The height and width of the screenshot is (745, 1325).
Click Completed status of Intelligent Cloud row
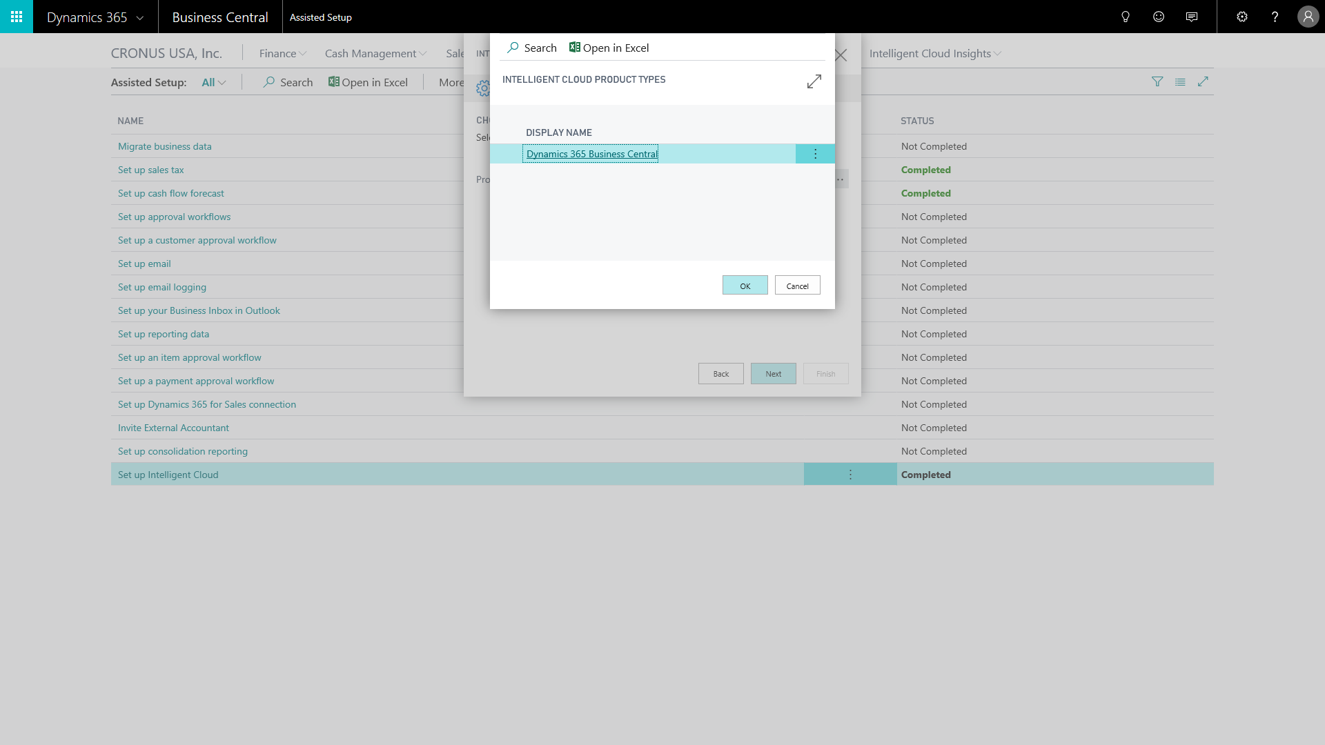(x=926, y=475)
